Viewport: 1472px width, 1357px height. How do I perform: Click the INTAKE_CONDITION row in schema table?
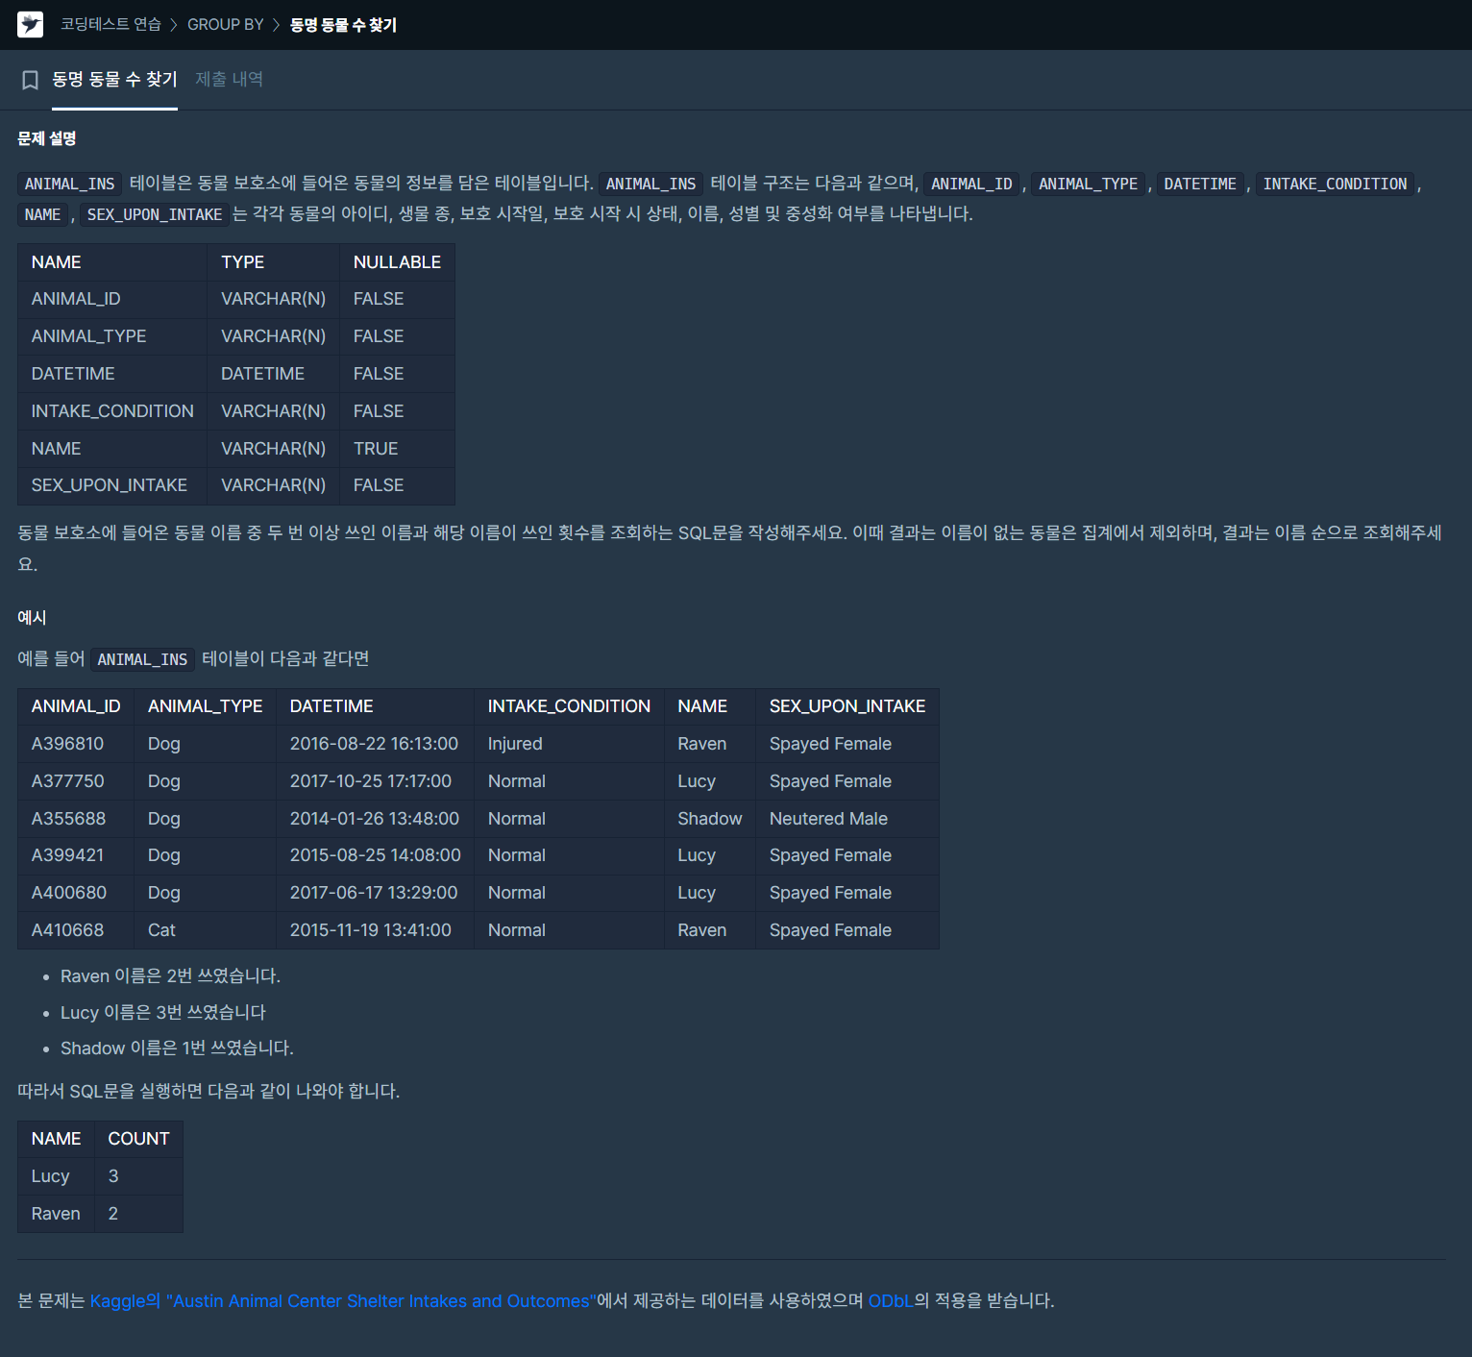click(235, 411)
